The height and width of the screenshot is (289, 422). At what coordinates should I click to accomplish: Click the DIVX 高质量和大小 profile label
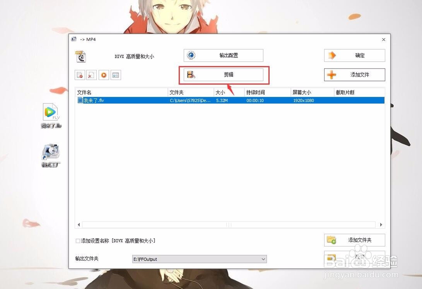[134, 56]
